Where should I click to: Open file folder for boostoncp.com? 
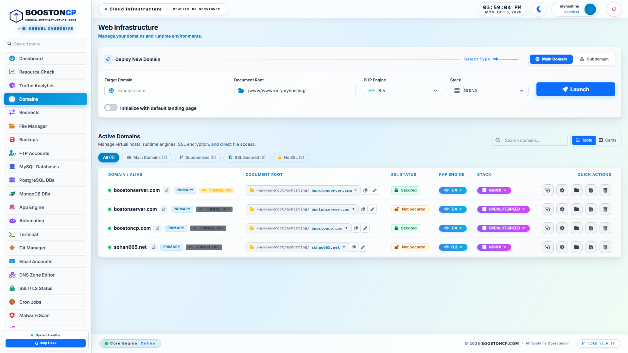577,228
